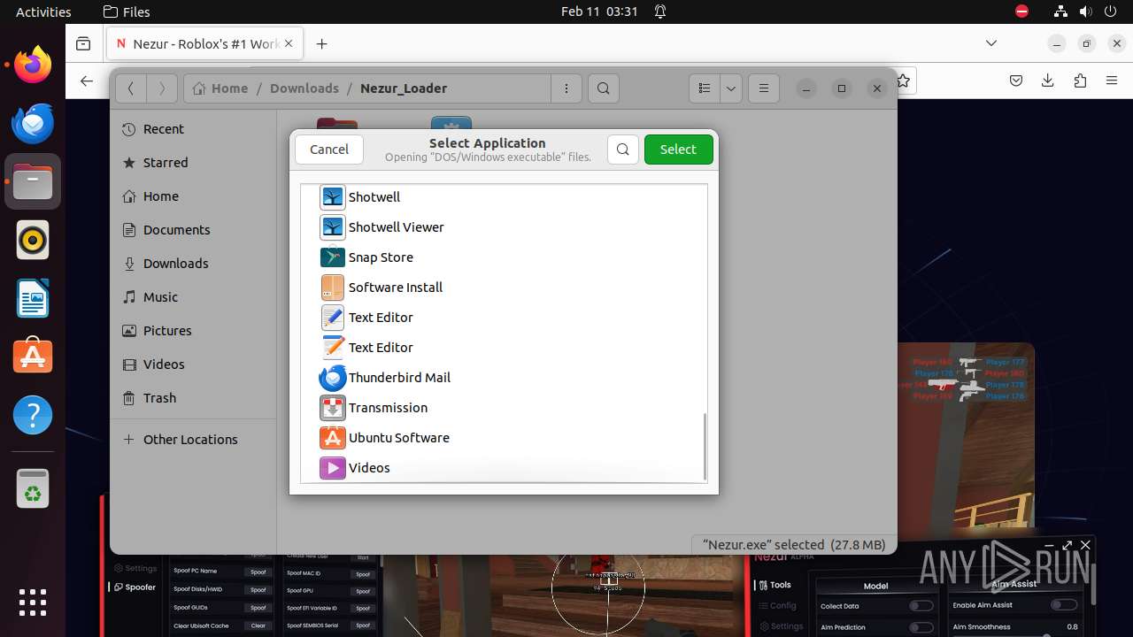Open Downloads in Files sidebar
The image size is (1133, 637).
[193, 264]
